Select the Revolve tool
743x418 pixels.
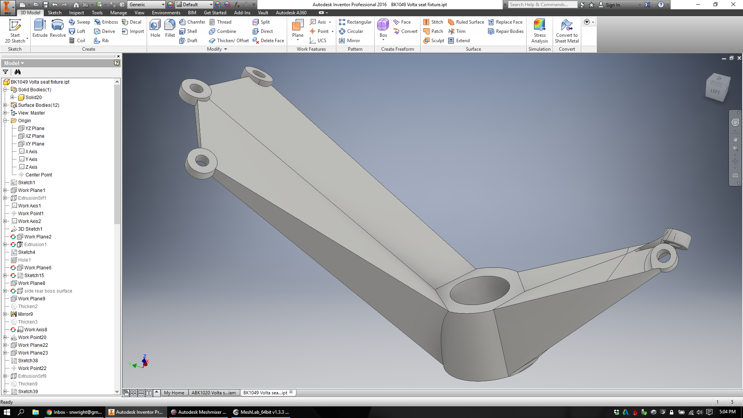point(58,28)
